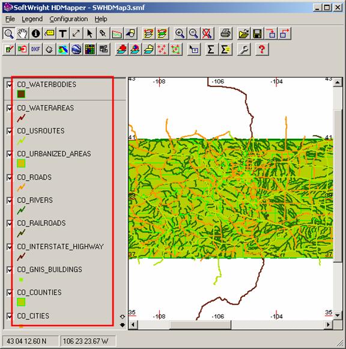The width and height of the screenshot is (346, 349).
Task: Click the CO_USROUTES line symbol
Action: coord(21,141)
